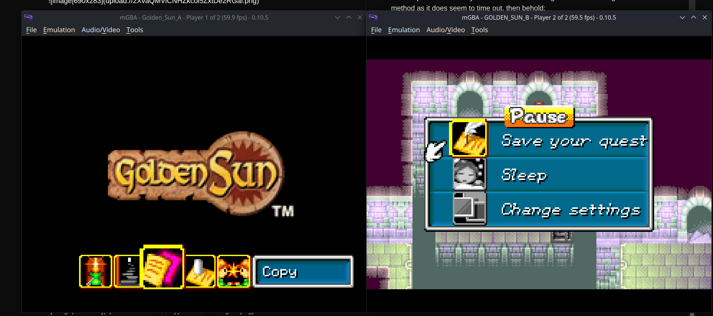The width and height of the screenshot is (713, 316).
Task: Close the Golden_Sun_A window
Action: (x=359, y=17)
